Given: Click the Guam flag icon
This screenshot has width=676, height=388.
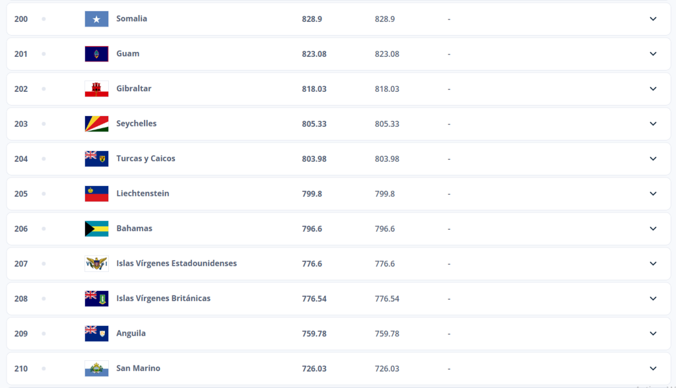Looking at the screenshot, I should point(96,54).
